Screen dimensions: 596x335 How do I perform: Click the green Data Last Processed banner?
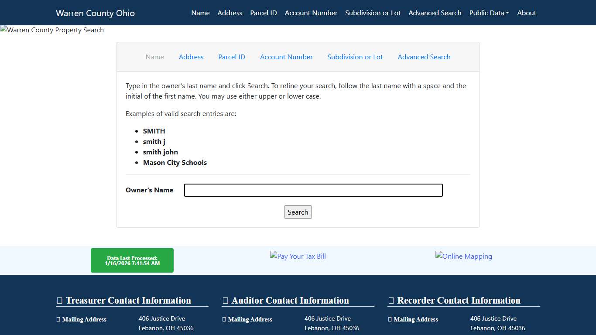click(x=132, y=260)
